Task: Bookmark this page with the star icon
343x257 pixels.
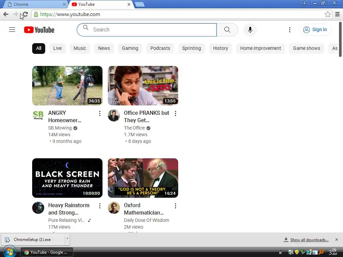Action: pos(328,14)
